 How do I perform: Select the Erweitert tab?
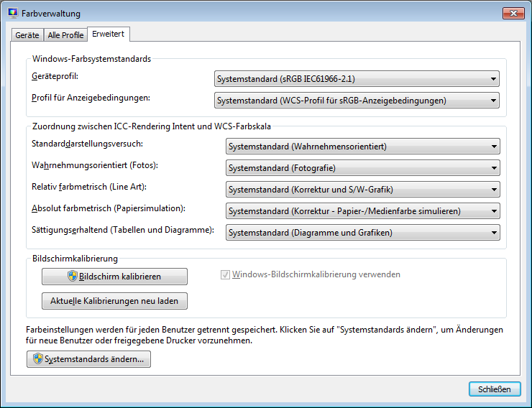click(x=109, y=34)
